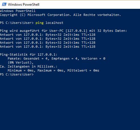The height and width of the screenshot is (130, 140).
Task: Click the Windows PowerShell window title text
Action: (x=24, y=5)
